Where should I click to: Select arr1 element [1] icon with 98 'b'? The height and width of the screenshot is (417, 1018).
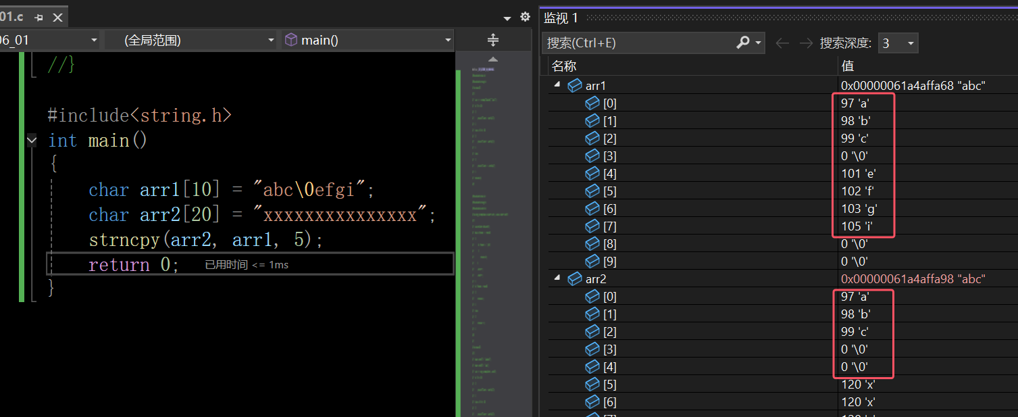coord(592,120)
